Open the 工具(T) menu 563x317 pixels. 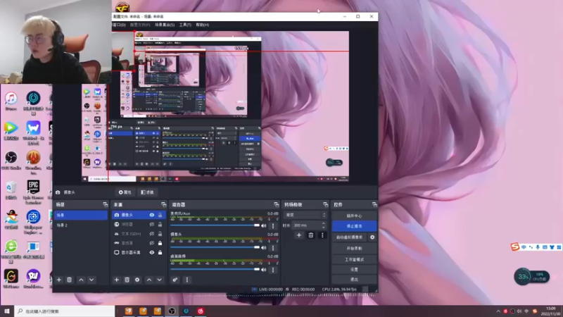click(185, 25)
